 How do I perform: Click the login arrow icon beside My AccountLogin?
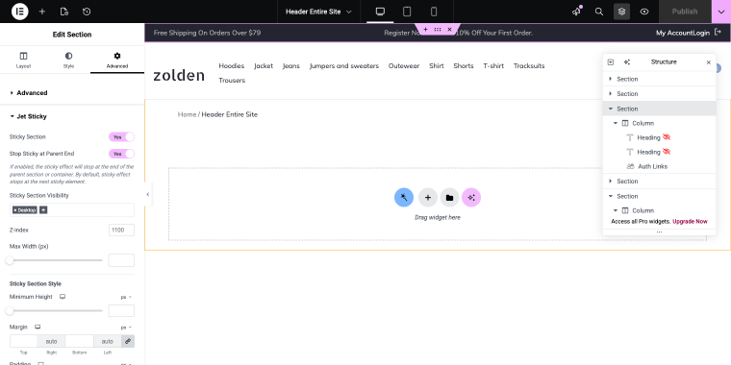718,33
